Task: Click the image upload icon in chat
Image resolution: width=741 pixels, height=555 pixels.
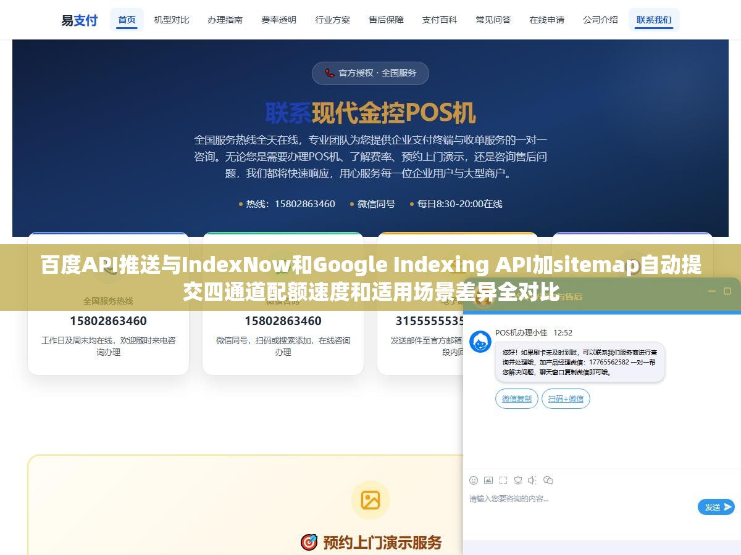Action: click(488, 480)
